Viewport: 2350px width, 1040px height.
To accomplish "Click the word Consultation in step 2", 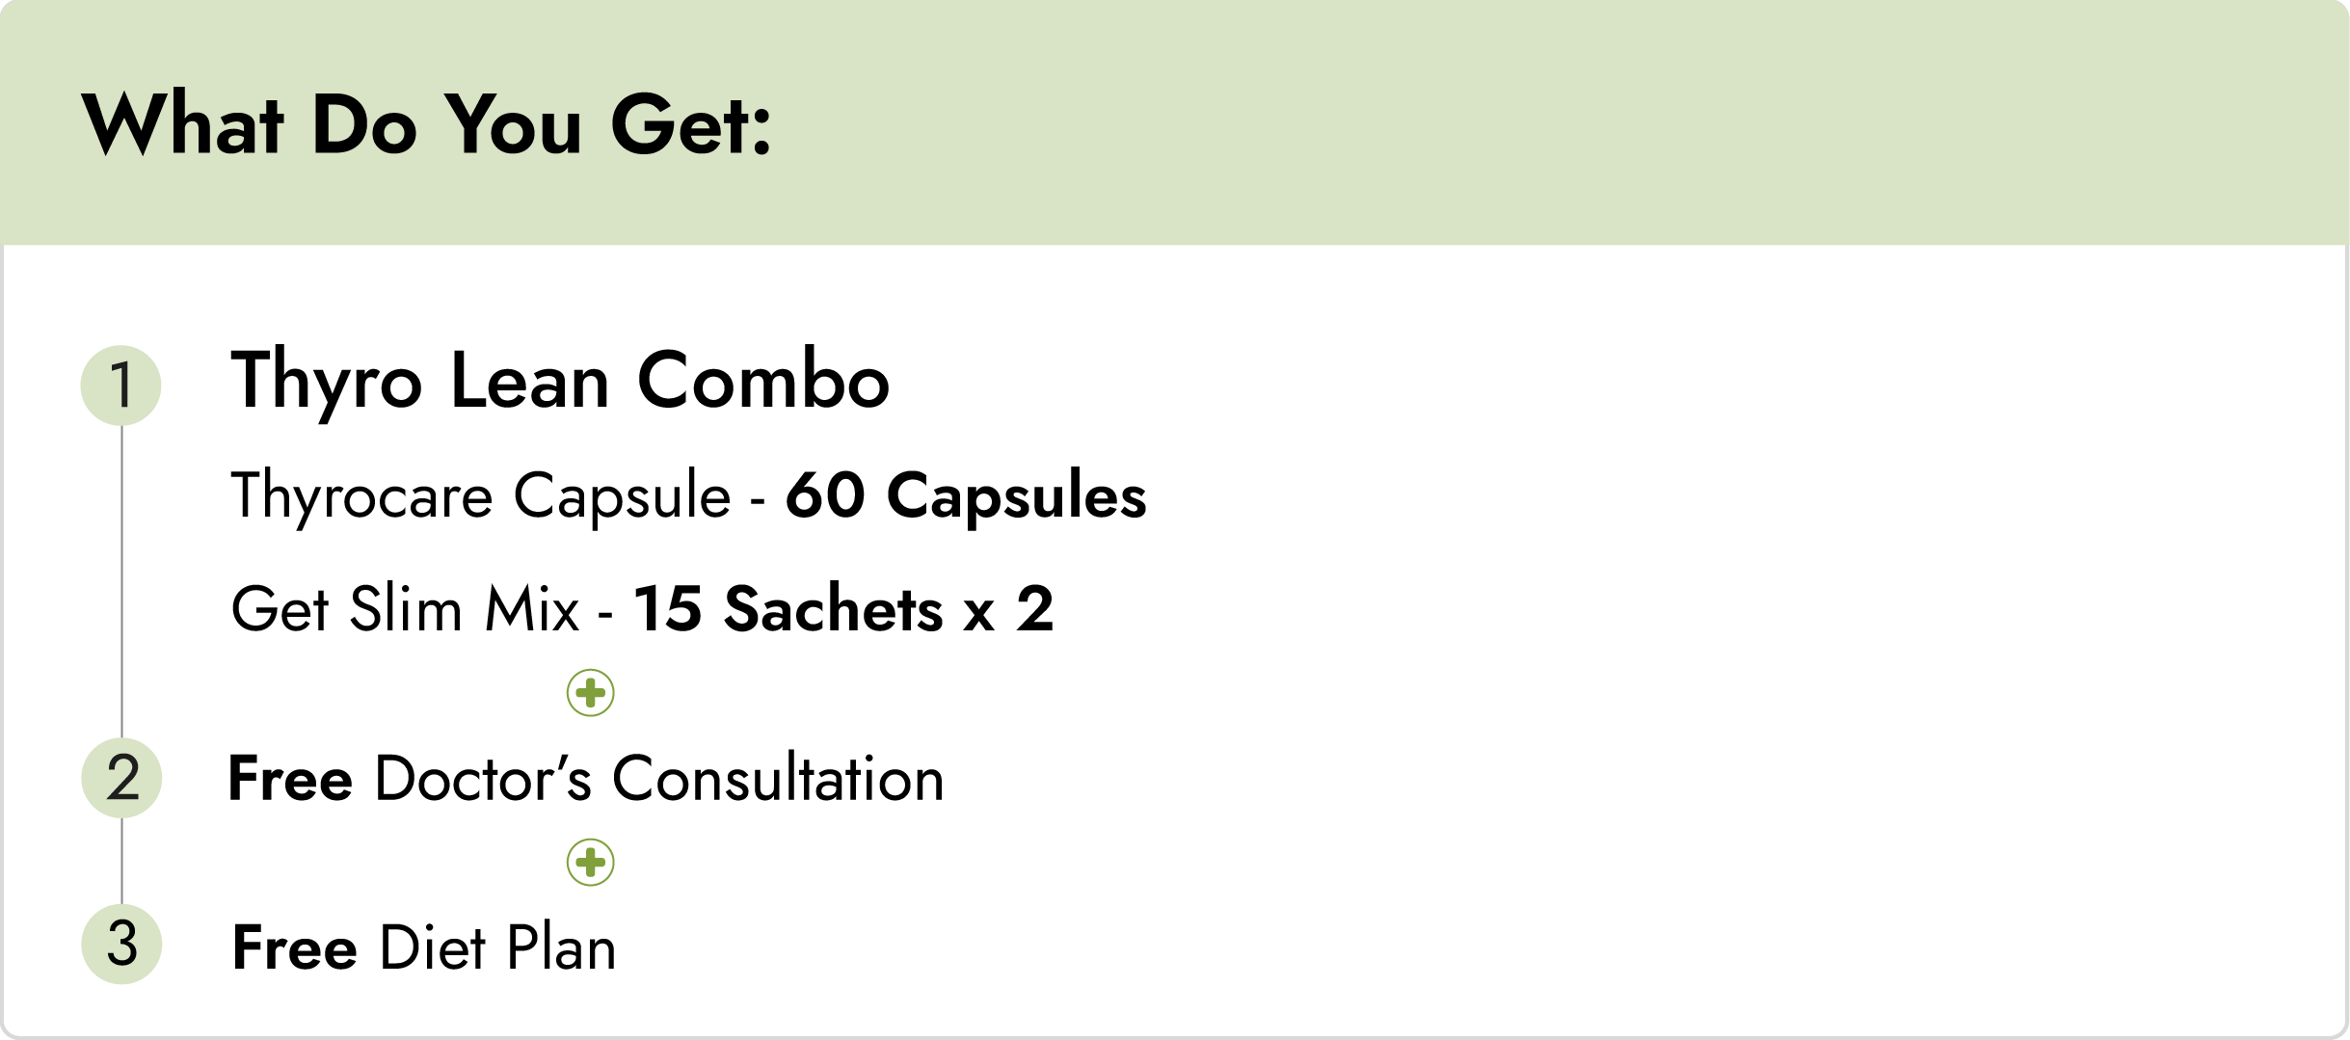I will pos(778,779).
